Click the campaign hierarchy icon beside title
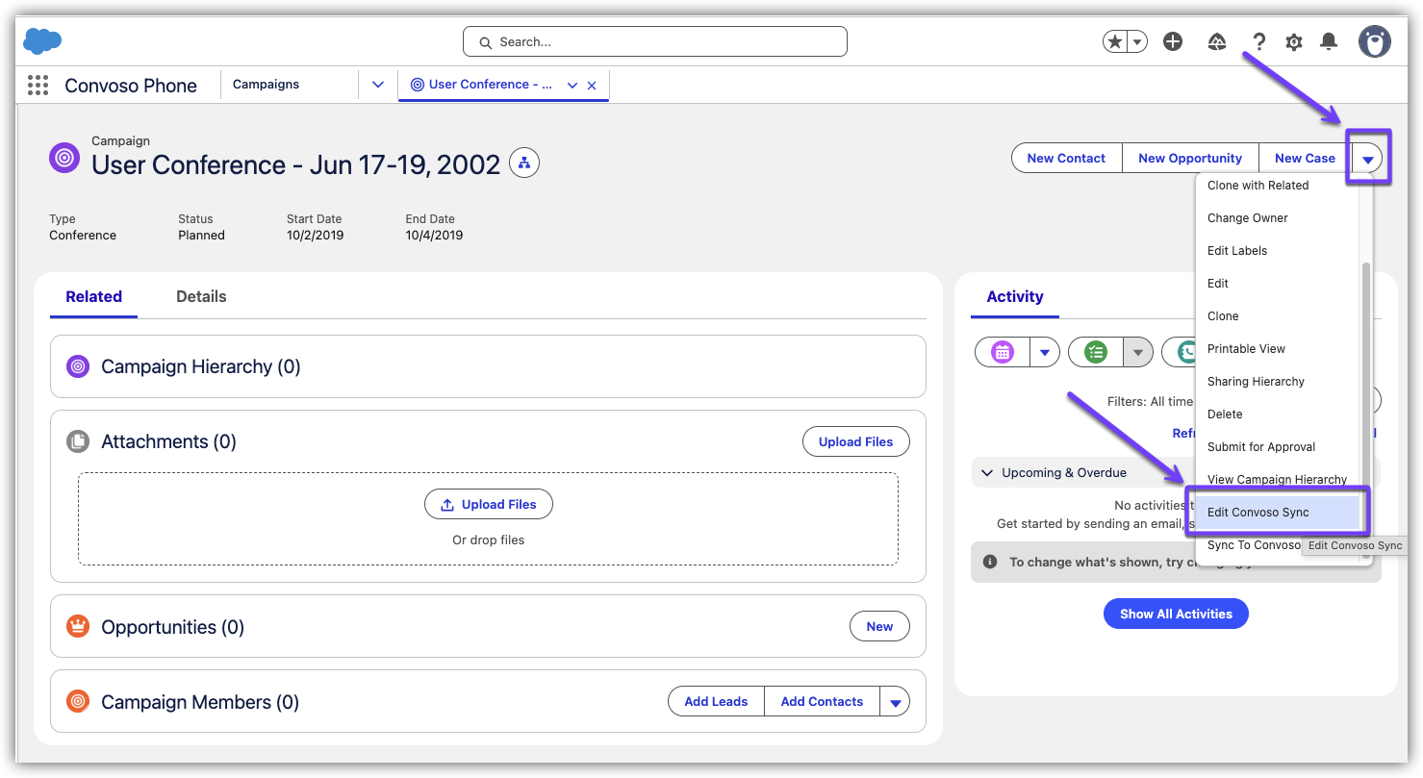 (524, 163)
